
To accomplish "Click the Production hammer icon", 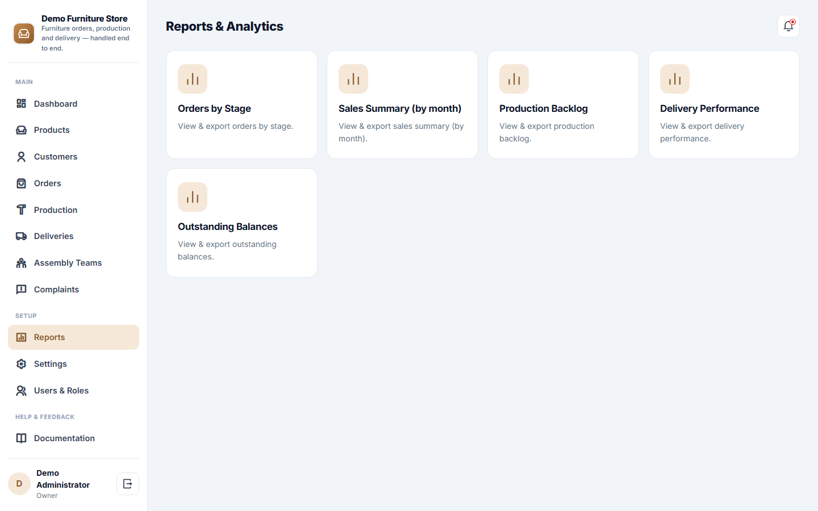I will click(x=22, y=210).
